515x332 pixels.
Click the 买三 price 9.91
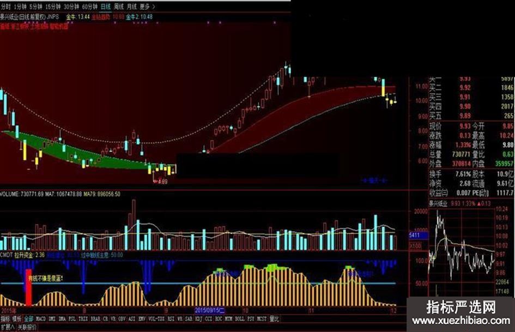465,97
